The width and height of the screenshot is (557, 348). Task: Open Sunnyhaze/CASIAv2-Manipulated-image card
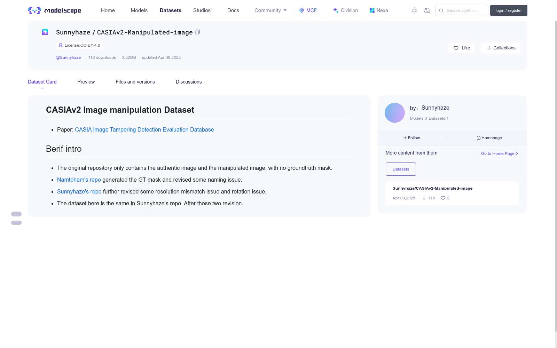[452, 193]
